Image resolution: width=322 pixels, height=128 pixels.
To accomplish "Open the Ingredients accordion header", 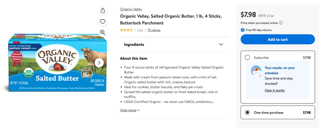I will tap(134, 44).
